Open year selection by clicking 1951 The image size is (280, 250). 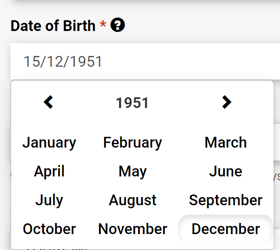pyautogui.click(x=132, y=103)
